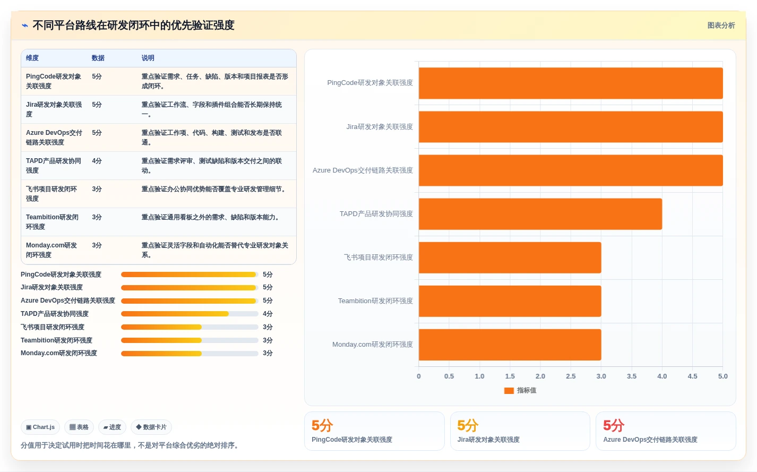Click the TAPD产品研发协同强度 progress bar
The height and width of the screenshot is (472, 757).
[190, 314]
